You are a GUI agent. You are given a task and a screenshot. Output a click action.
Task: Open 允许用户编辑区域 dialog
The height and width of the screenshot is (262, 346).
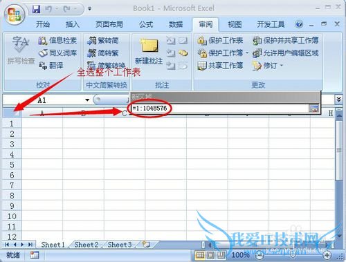pyautogui.click(x=286, y=53)
